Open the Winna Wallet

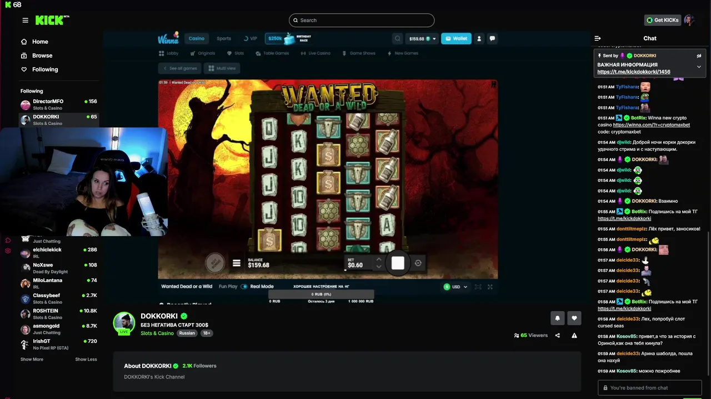[456, 38]
